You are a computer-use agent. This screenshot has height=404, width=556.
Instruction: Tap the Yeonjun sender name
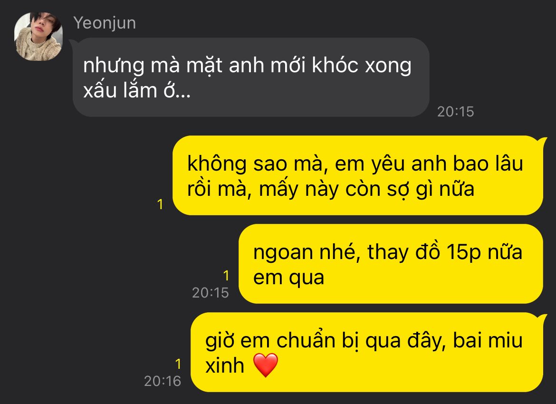tap(105, 23)
